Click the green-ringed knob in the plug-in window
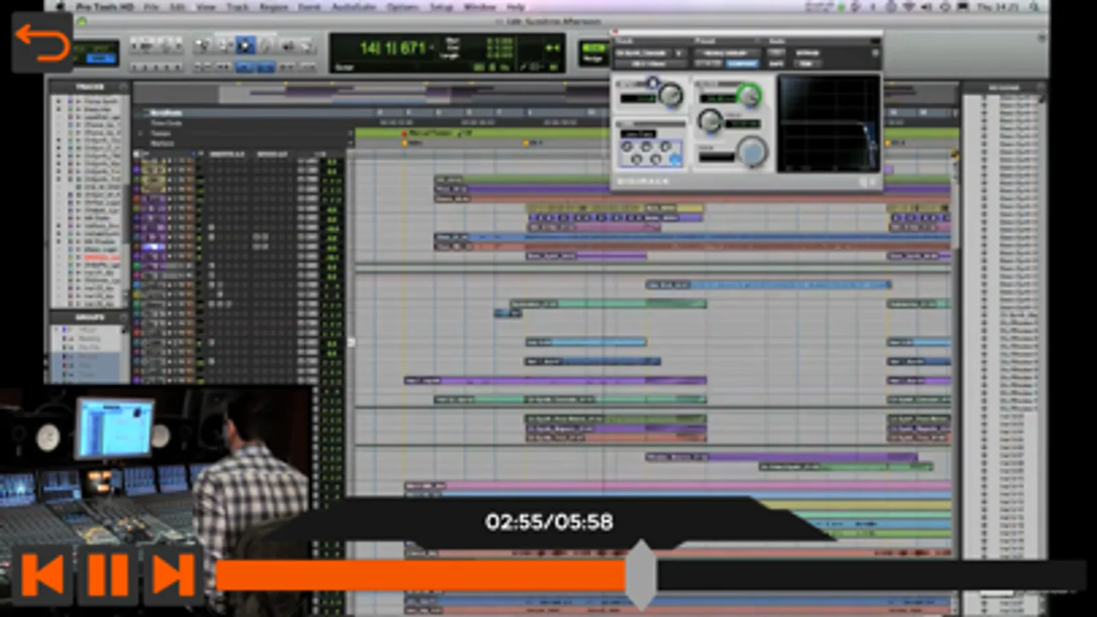 (749, 95)
